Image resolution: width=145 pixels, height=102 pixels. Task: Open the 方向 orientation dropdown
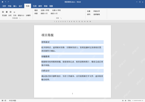pyautogui.click(x=15, y=15)
